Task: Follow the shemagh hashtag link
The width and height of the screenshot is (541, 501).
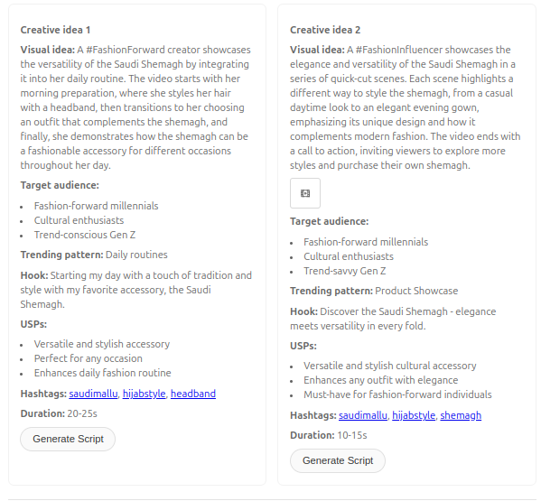Action: 461,415
